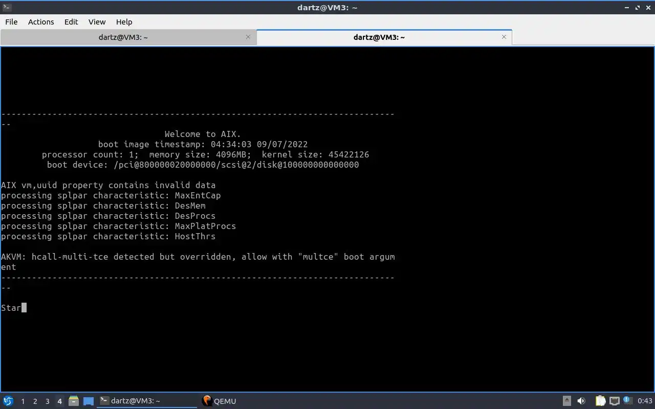The width and height of the screenshot is (655, 409).
Task: Open the Help menu
Action: click(124, 22)
